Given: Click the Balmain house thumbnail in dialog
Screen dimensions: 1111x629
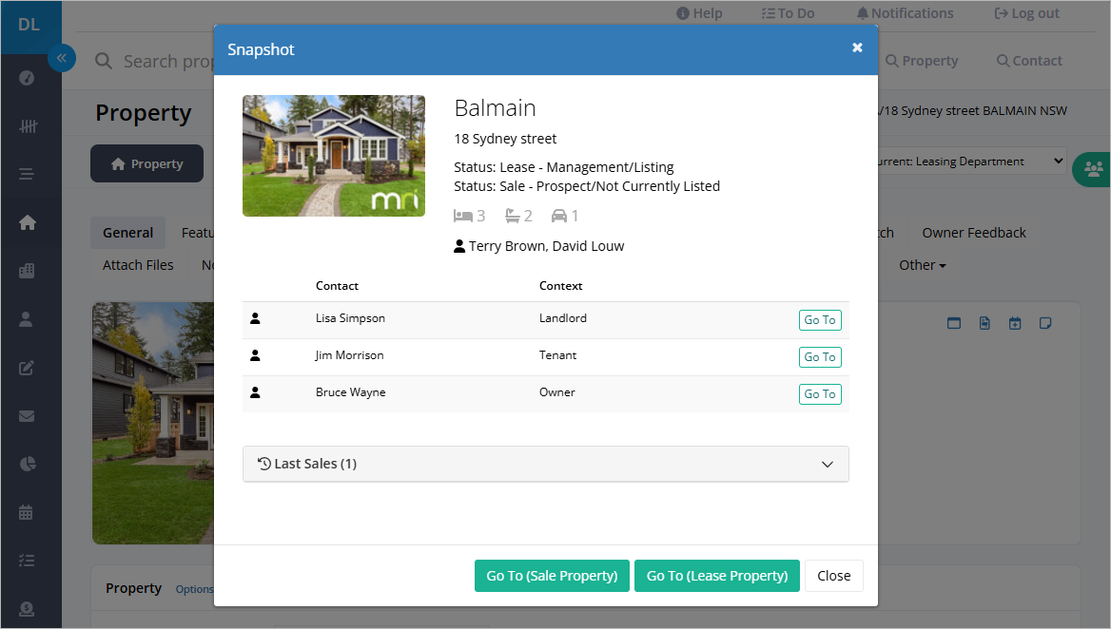Looking at the screenshot, I should pos(334,156).
